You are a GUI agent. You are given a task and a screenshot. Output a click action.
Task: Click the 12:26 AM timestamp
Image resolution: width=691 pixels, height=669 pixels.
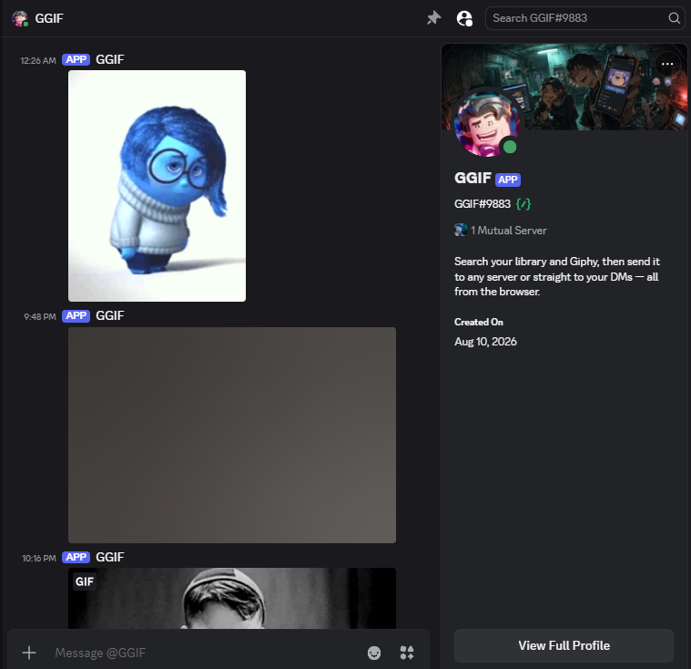pyautogui.click(x=38, y=60)
